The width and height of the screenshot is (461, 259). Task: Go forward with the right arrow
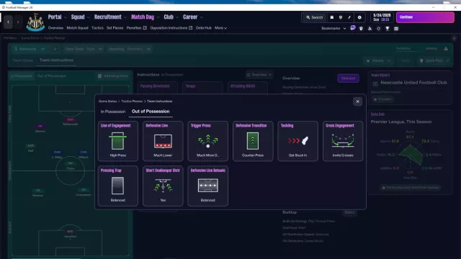18,22
